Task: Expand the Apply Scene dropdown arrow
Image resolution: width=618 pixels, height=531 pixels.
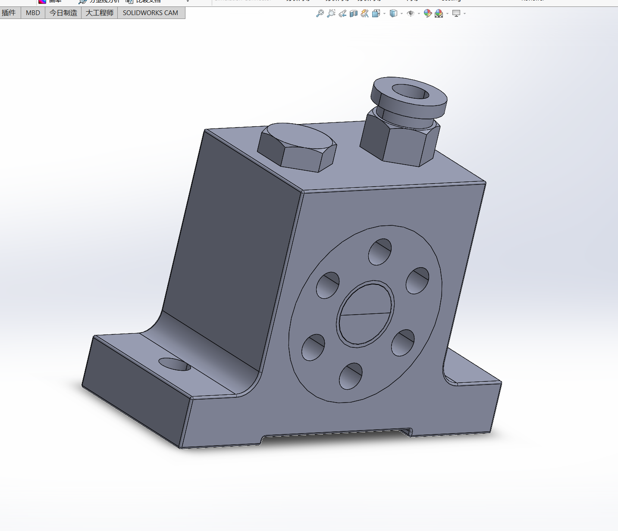Action: 447,14
